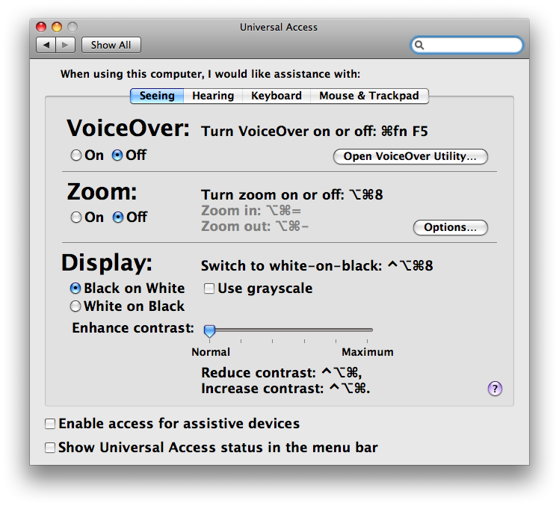The image size is (559, 506).
Task: Click the search magnifier icon
Action: pos(419,45)
